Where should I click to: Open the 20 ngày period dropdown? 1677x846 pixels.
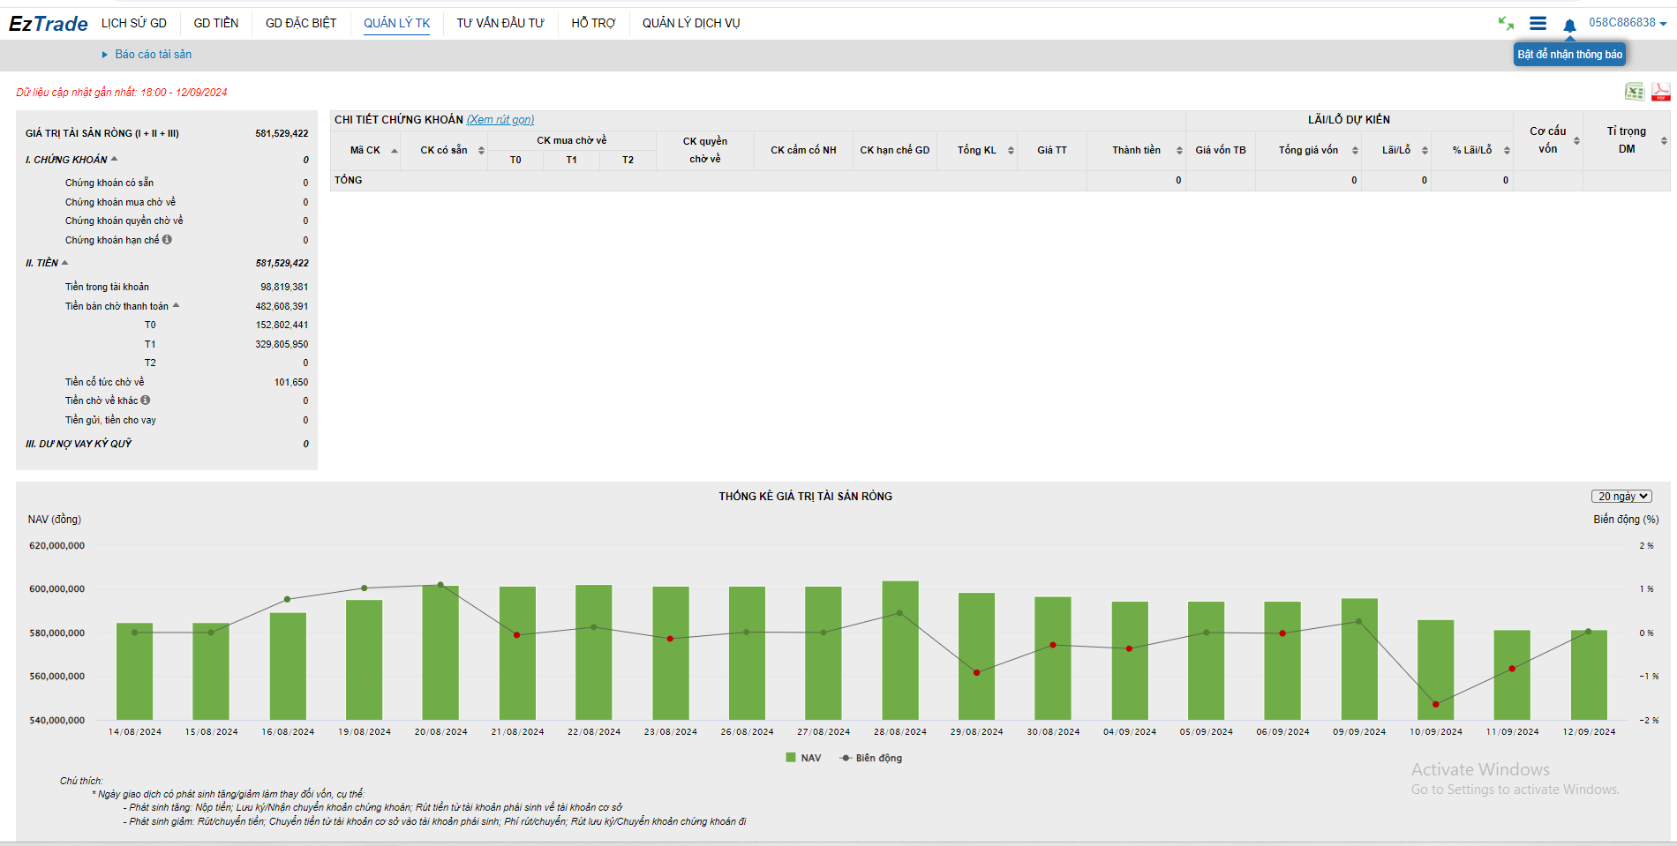click(x=1621, y=497)
